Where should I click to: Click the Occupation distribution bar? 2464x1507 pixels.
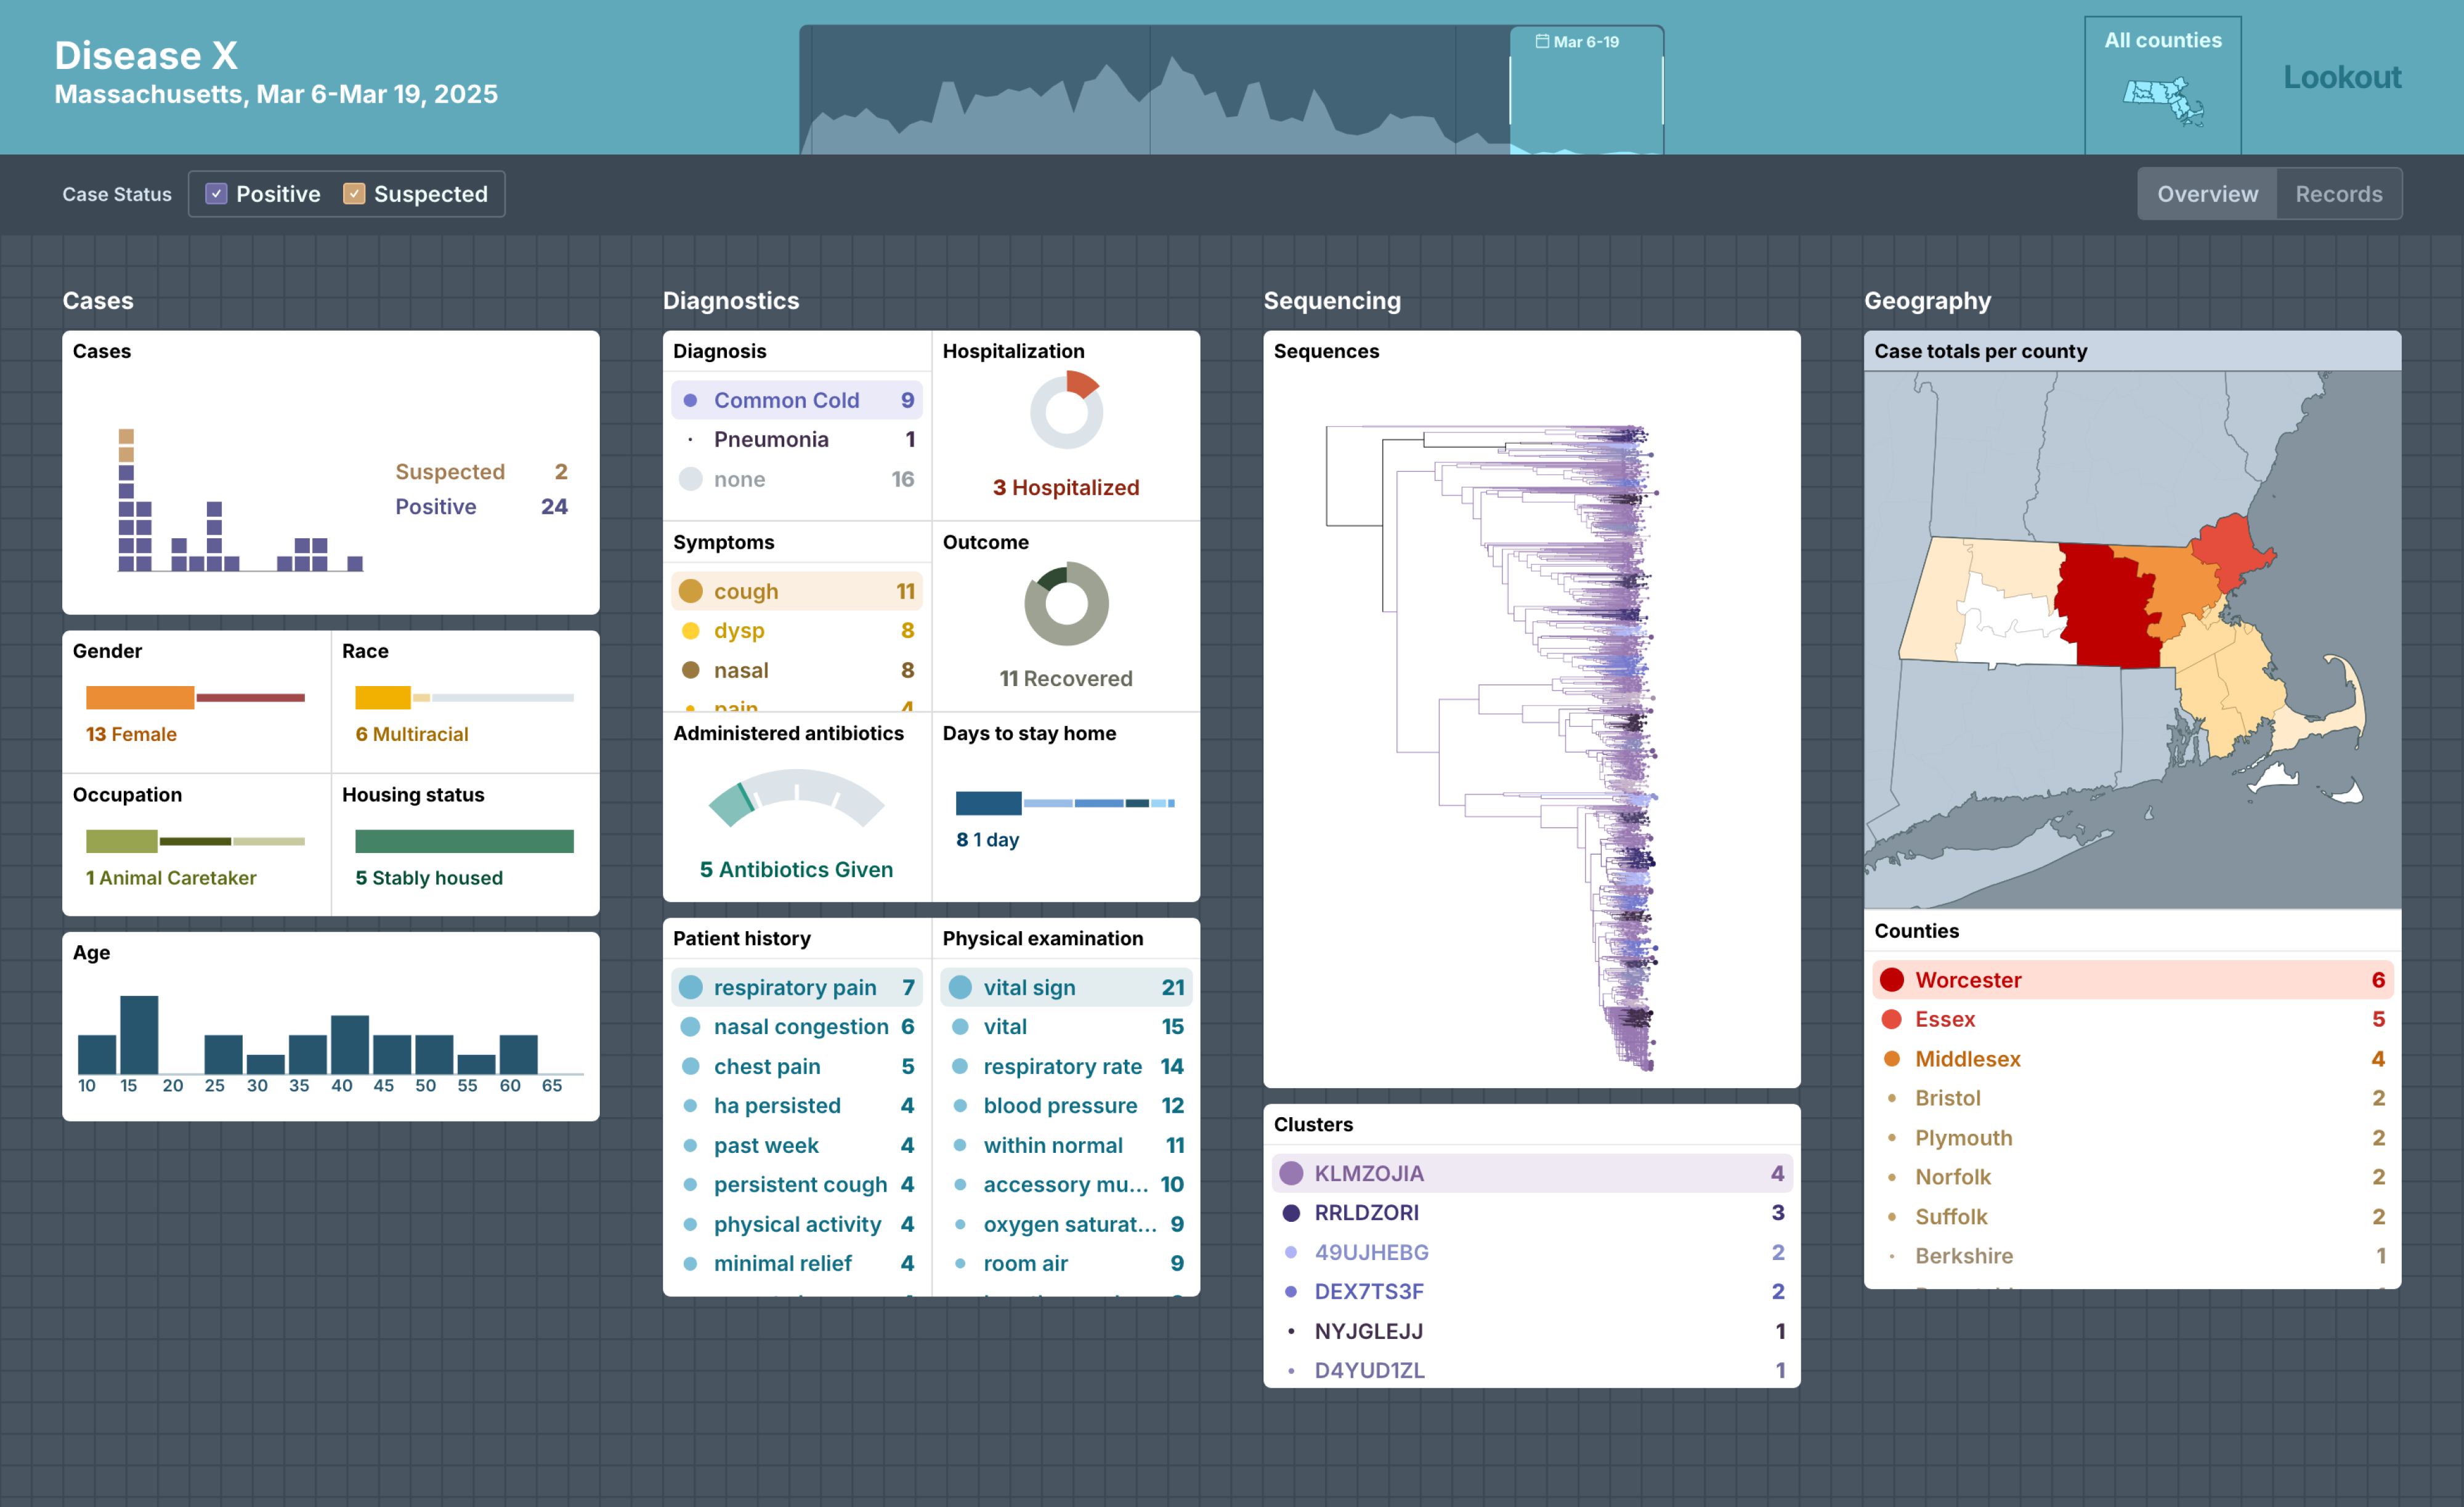tap(195, 841)
